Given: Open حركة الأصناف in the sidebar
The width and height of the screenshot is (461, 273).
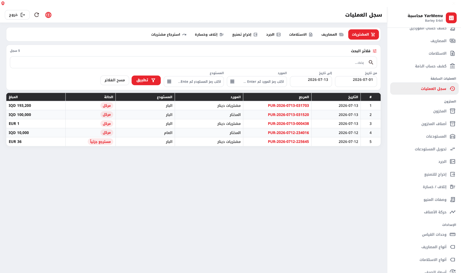Looking at the screenshot, I should coord(424,212).
